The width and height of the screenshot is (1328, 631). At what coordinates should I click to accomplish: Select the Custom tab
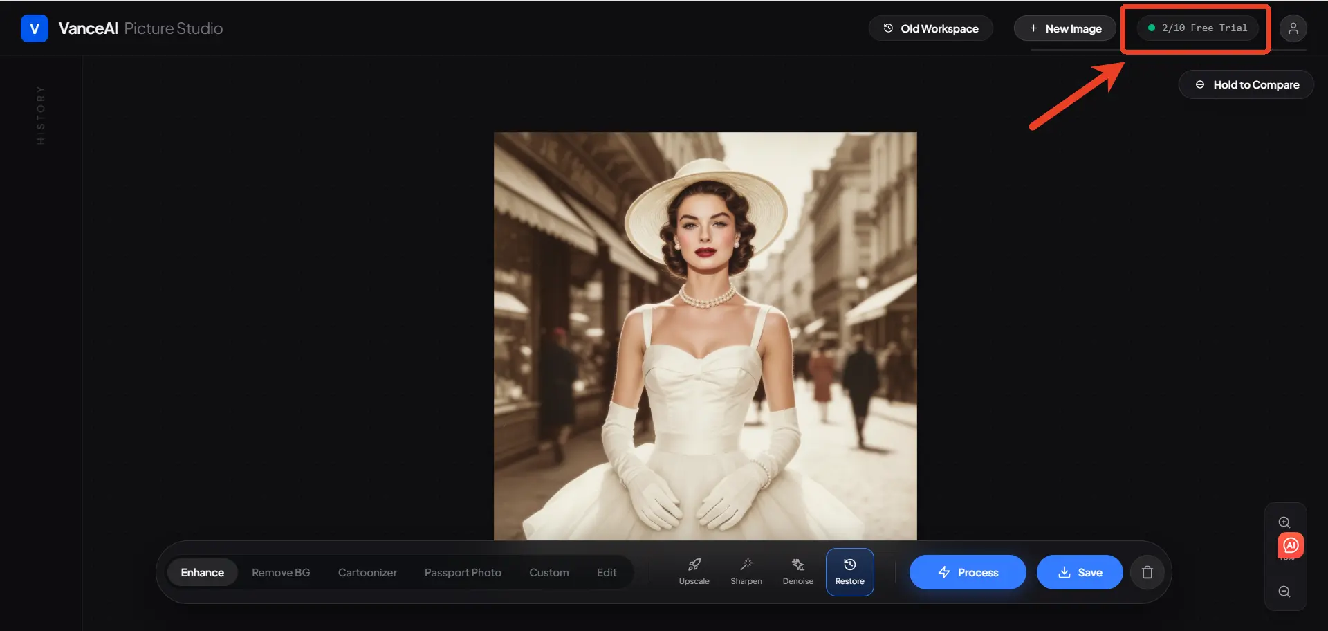click(548, 572)
